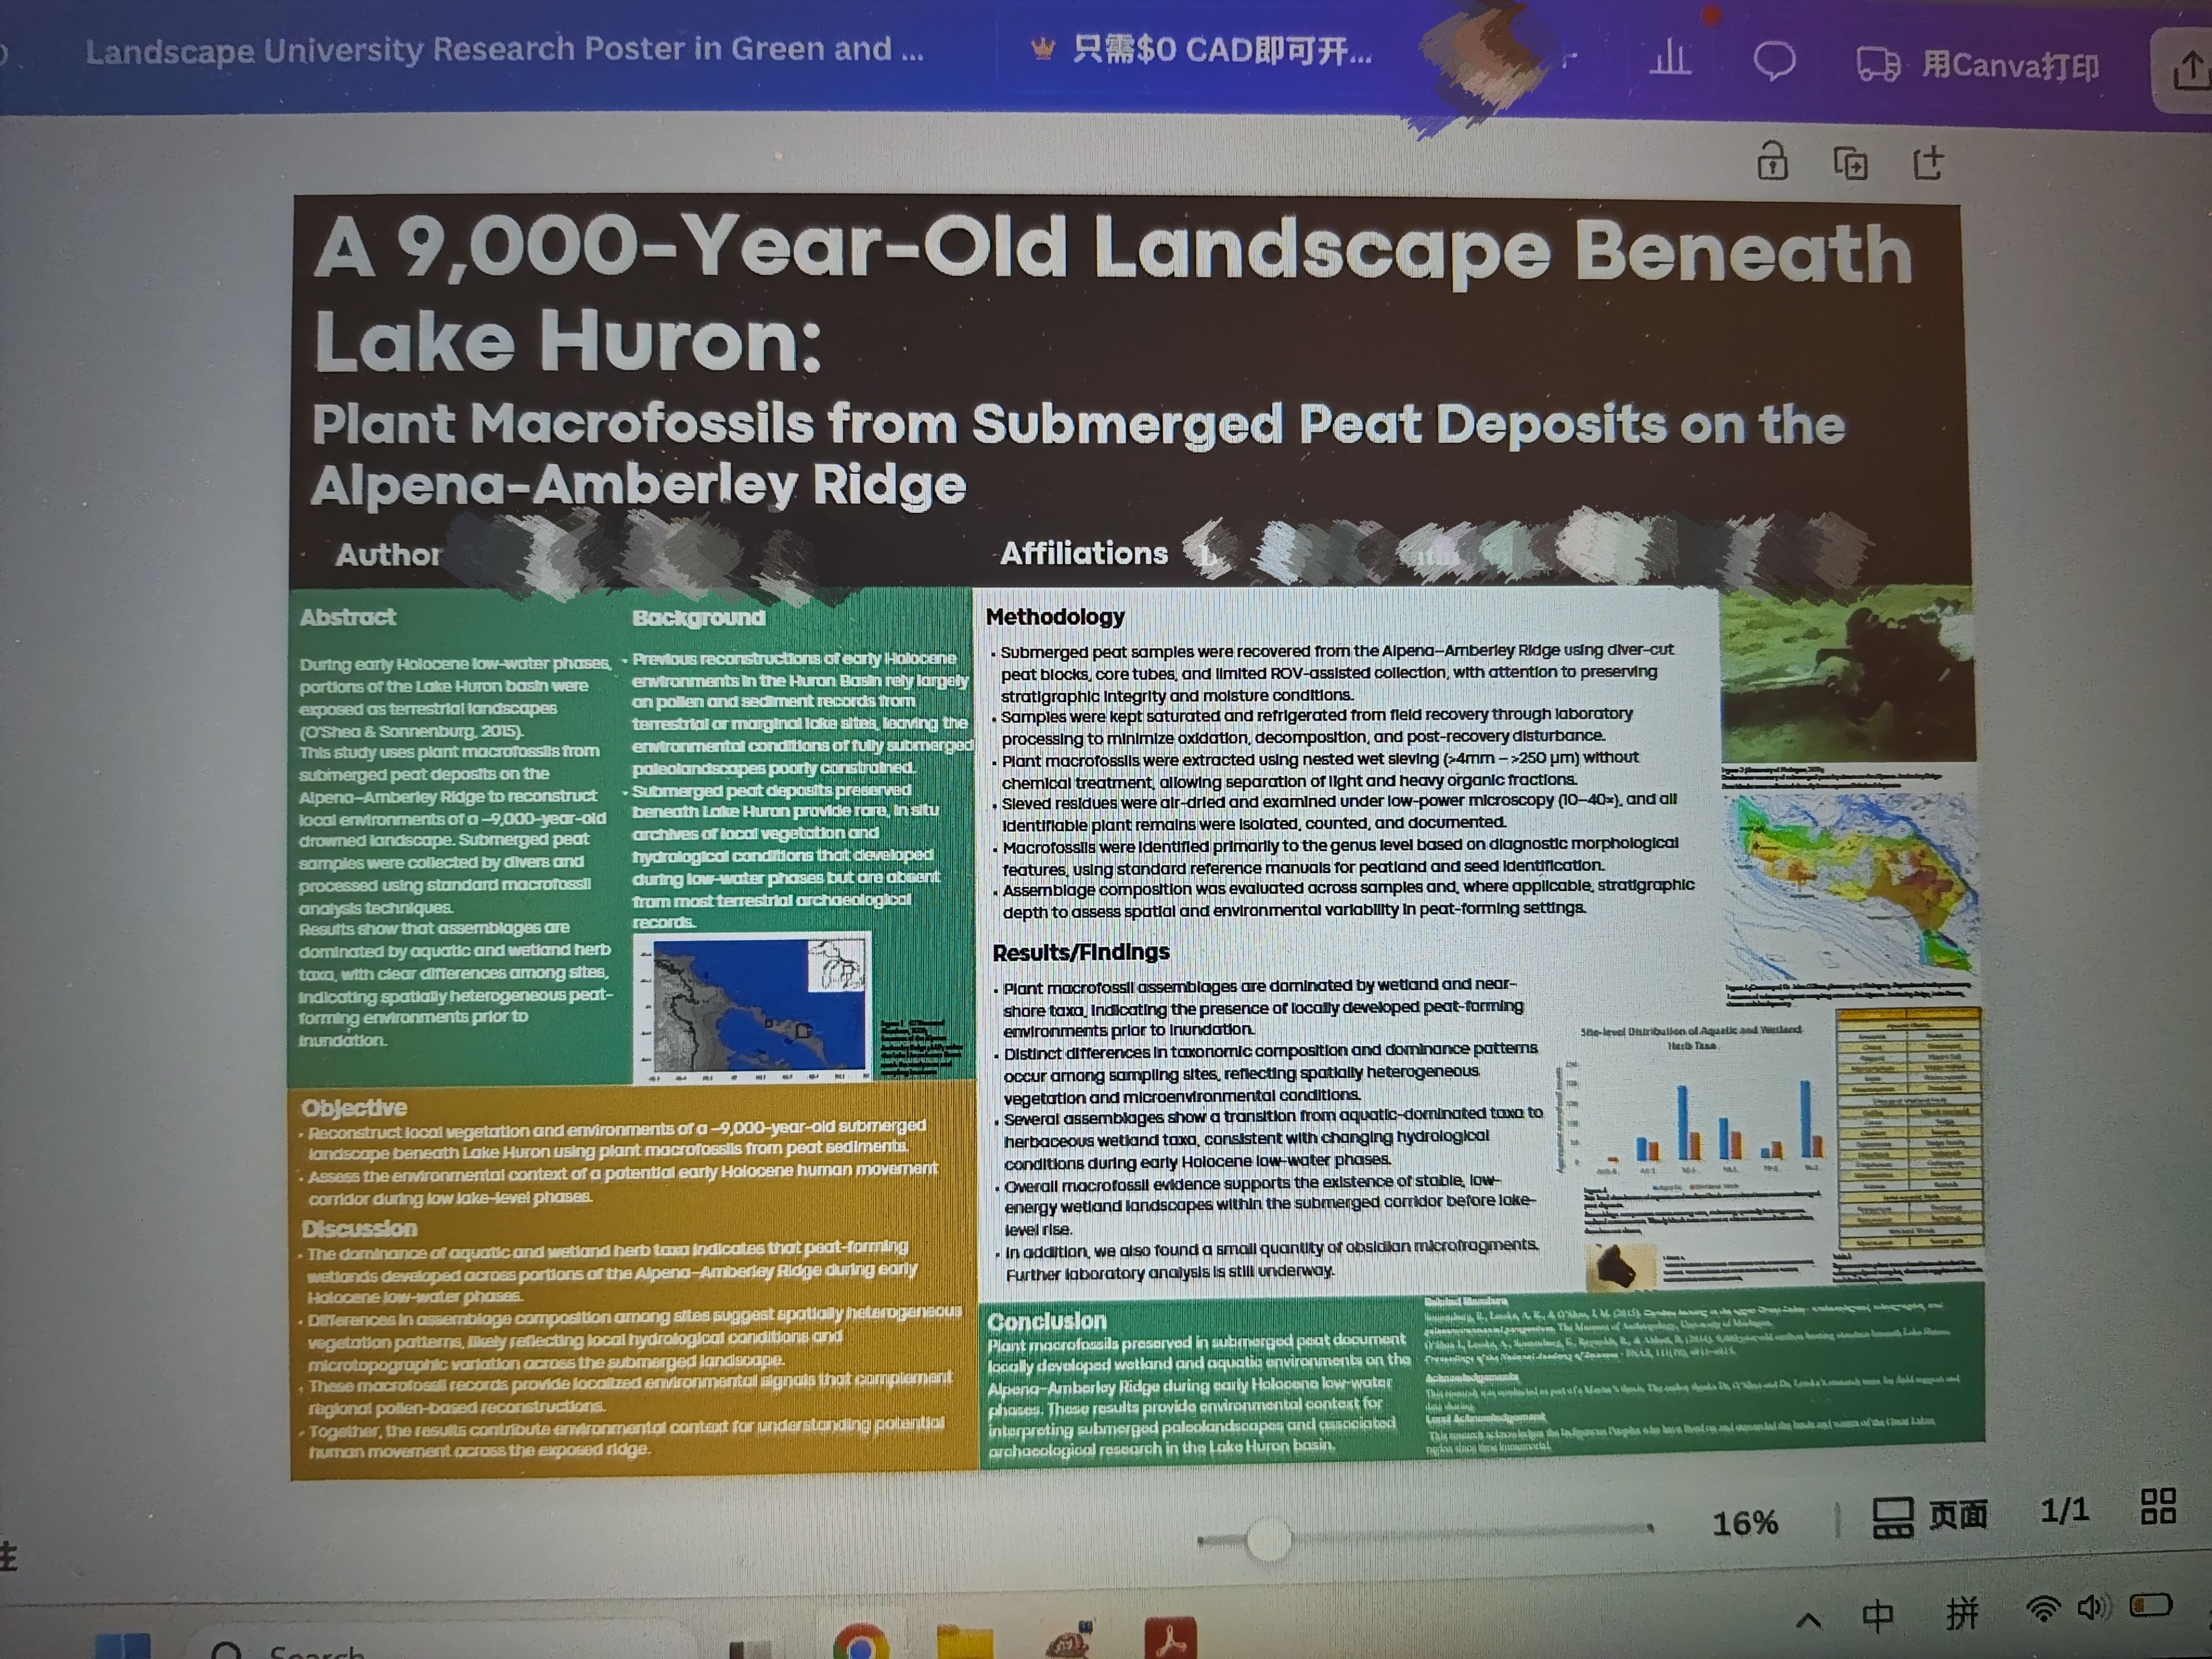
Task: Click the design title in header
Action: coord(504,49)
